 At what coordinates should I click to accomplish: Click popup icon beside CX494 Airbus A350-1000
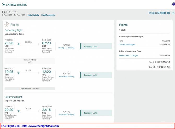tap(74, 77)
